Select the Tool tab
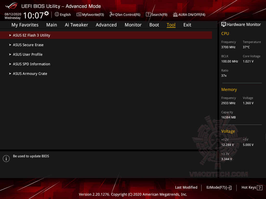266x199 pixels. pyautogui.click(x=171, y=25)
